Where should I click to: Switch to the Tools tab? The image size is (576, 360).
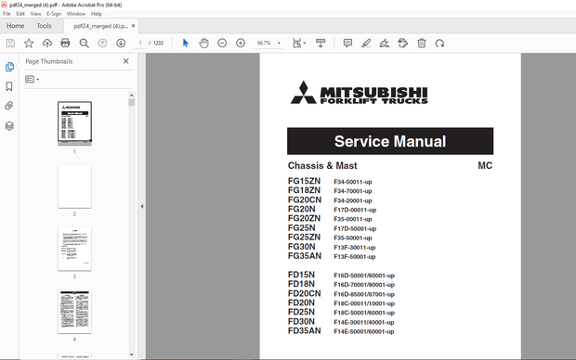44,26
